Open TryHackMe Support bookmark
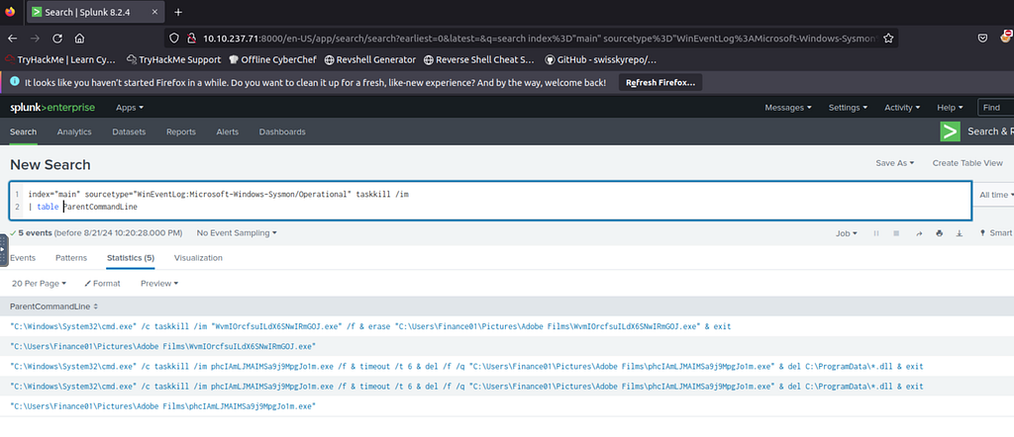Viewport: 1014px width, 437px height. pyautogui.click(x=173, y=59)
